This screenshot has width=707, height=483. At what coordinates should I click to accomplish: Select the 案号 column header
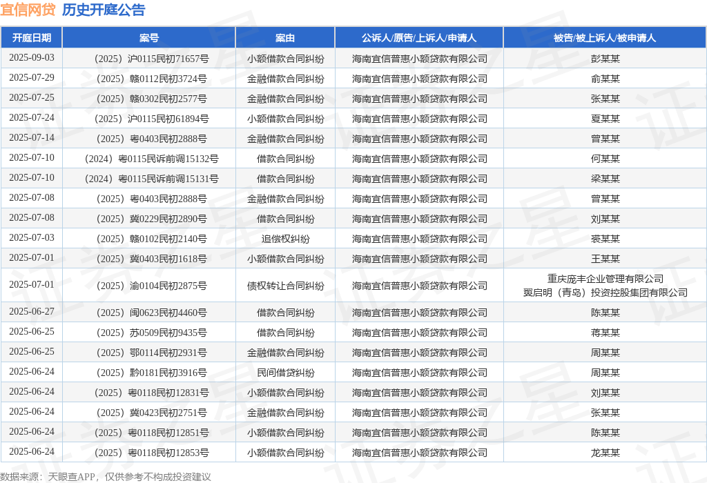149,38
